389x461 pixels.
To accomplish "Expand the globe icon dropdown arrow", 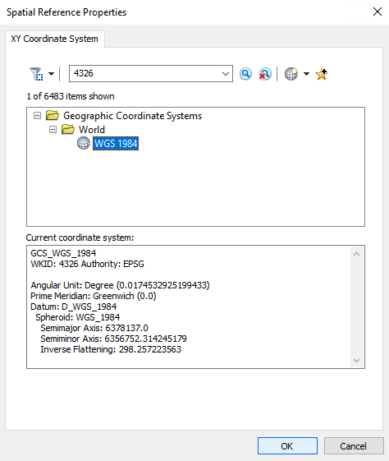I will (306, 74).
